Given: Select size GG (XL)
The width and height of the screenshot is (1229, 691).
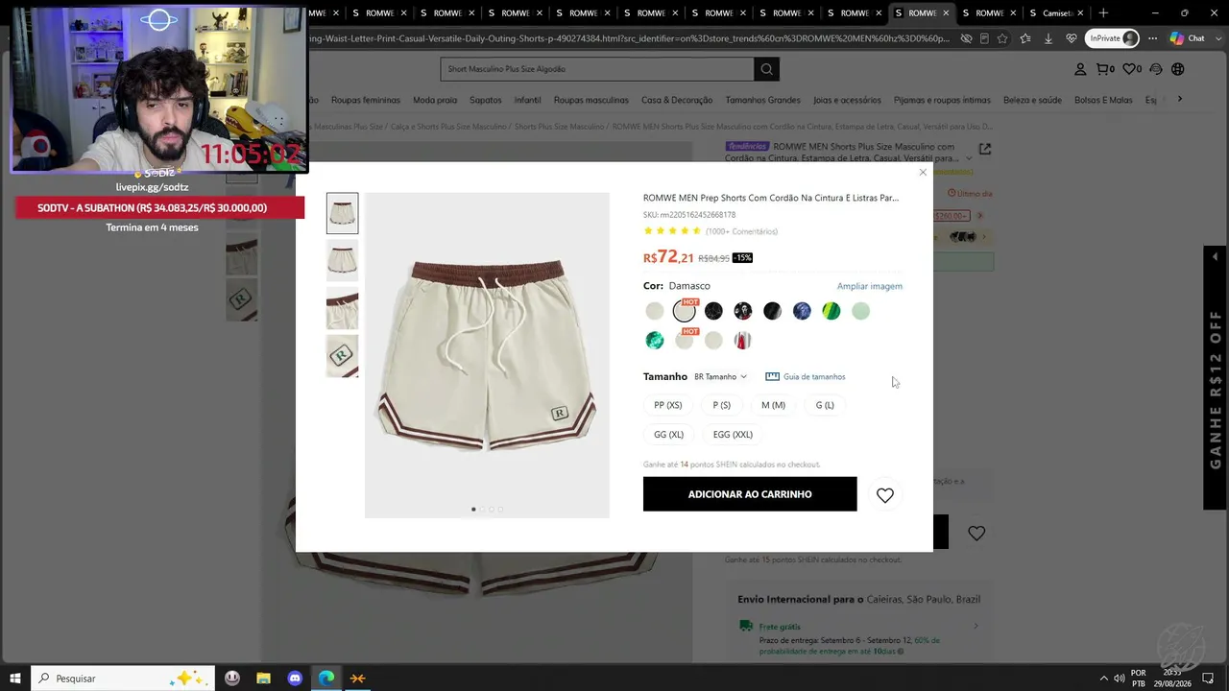Looking at the screenshot, I should 669,435.
